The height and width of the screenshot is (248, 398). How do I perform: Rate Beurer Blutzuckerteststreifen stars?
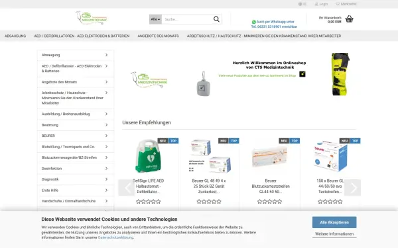[269, 202]
